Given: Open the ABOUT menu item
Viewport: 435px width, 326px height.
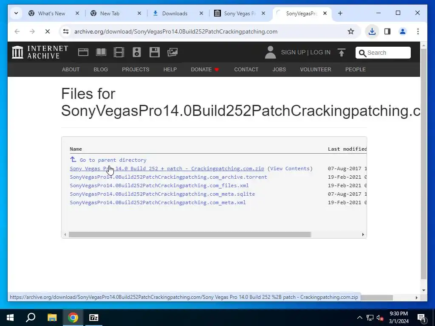Looking at the screenshot, I should point(71,69).
